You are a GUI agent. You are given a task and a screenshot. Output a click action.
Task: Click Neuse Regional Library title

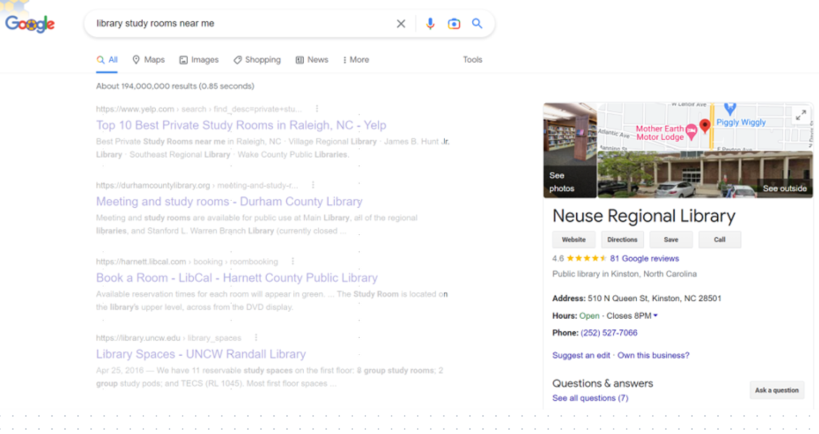644,216
